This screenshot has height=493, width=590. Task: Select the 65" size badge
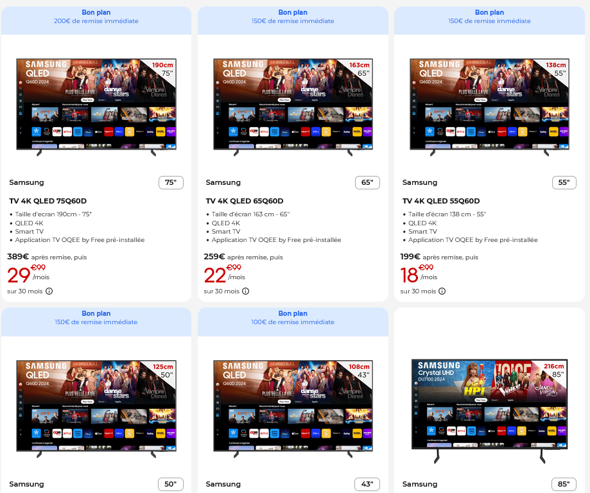367,182
